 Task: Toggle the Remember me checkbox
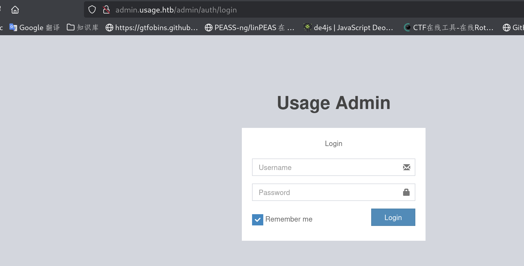(x=257, y=220)
